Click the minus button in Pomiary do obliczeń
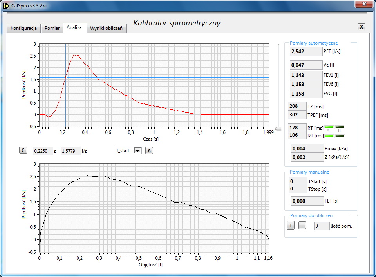The height and width of the screenshot is (277, 376). point(302,226)
